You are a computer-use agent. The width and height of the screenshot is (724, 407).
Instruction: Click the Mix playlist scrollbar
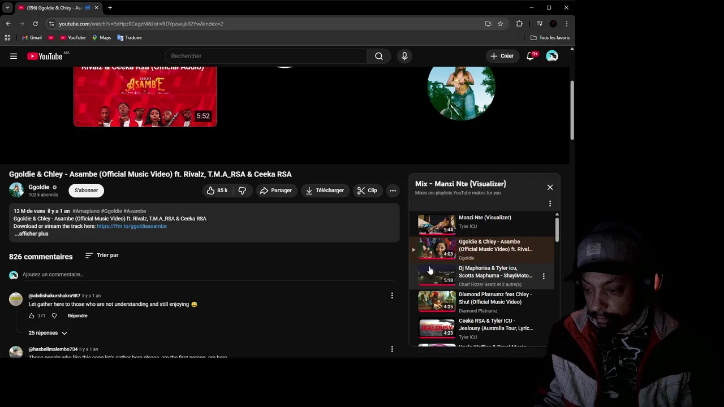[x=557, y=229]
